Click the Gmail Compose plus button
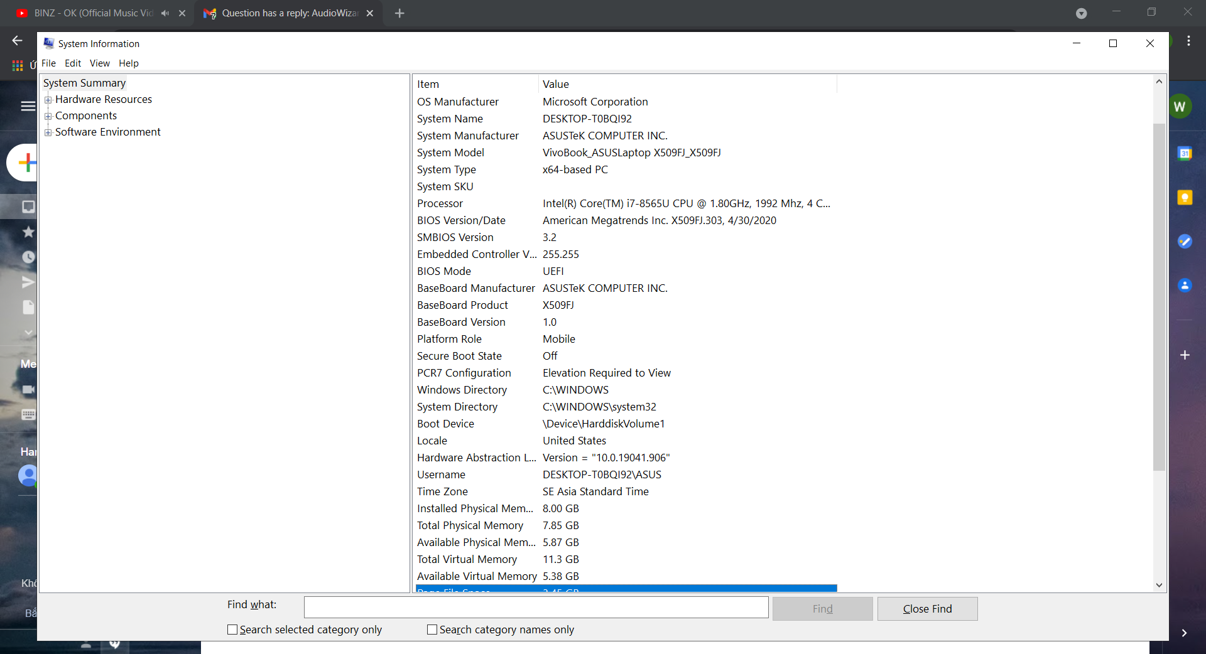This screenshot has height=654, width=1206. point(26,163)
